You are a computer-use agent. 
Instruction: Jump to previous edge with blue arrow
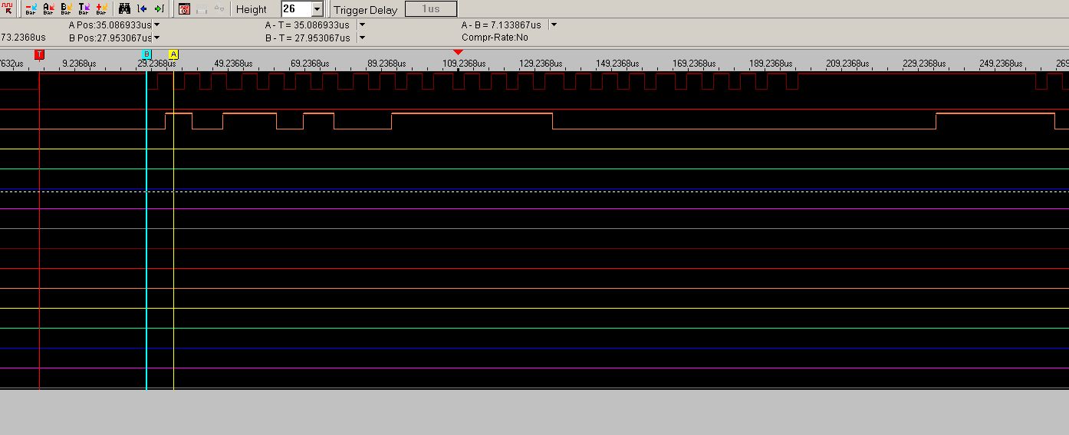142,9
